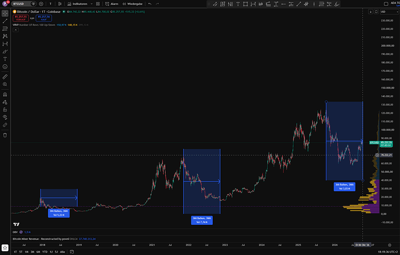This screenshot has width=400, height=255.
Task: Select the 1J time range
Action: 51,252
